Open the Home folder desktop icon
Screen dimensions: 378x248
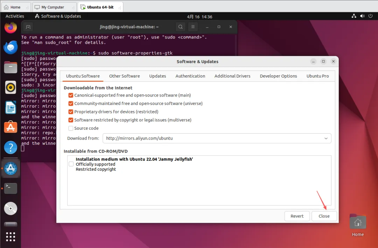[x=358, y=225]
